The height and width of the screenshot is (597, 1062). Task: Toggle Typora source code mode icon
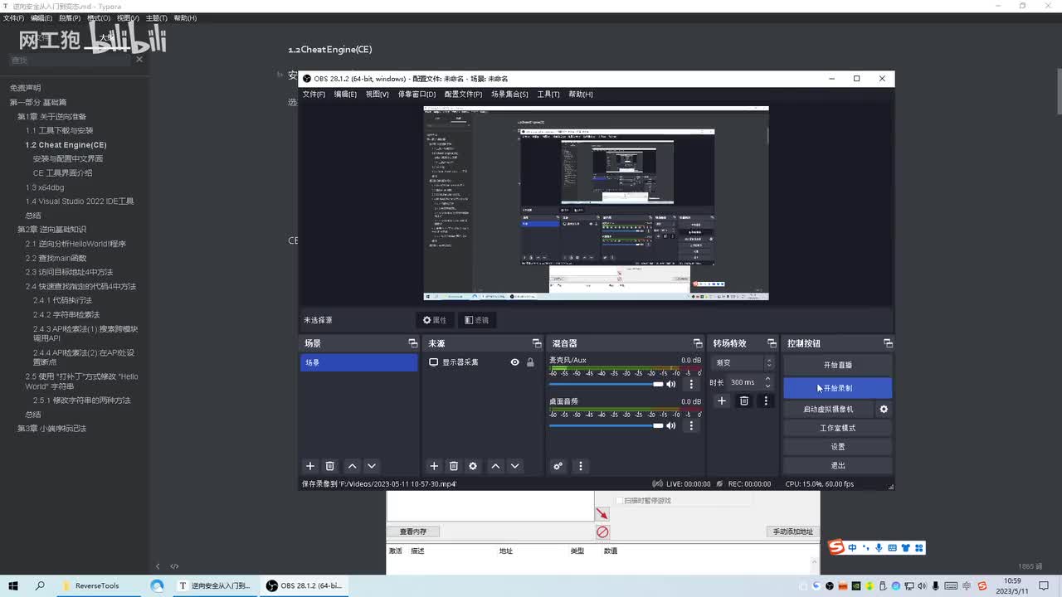pyautogui.click(x=174, y=566)
